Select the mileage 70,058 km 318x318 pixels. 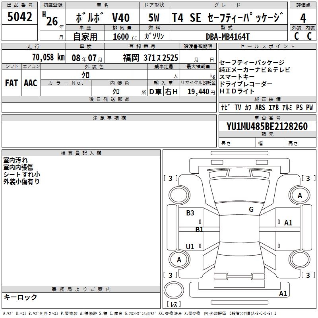(48, 57)
